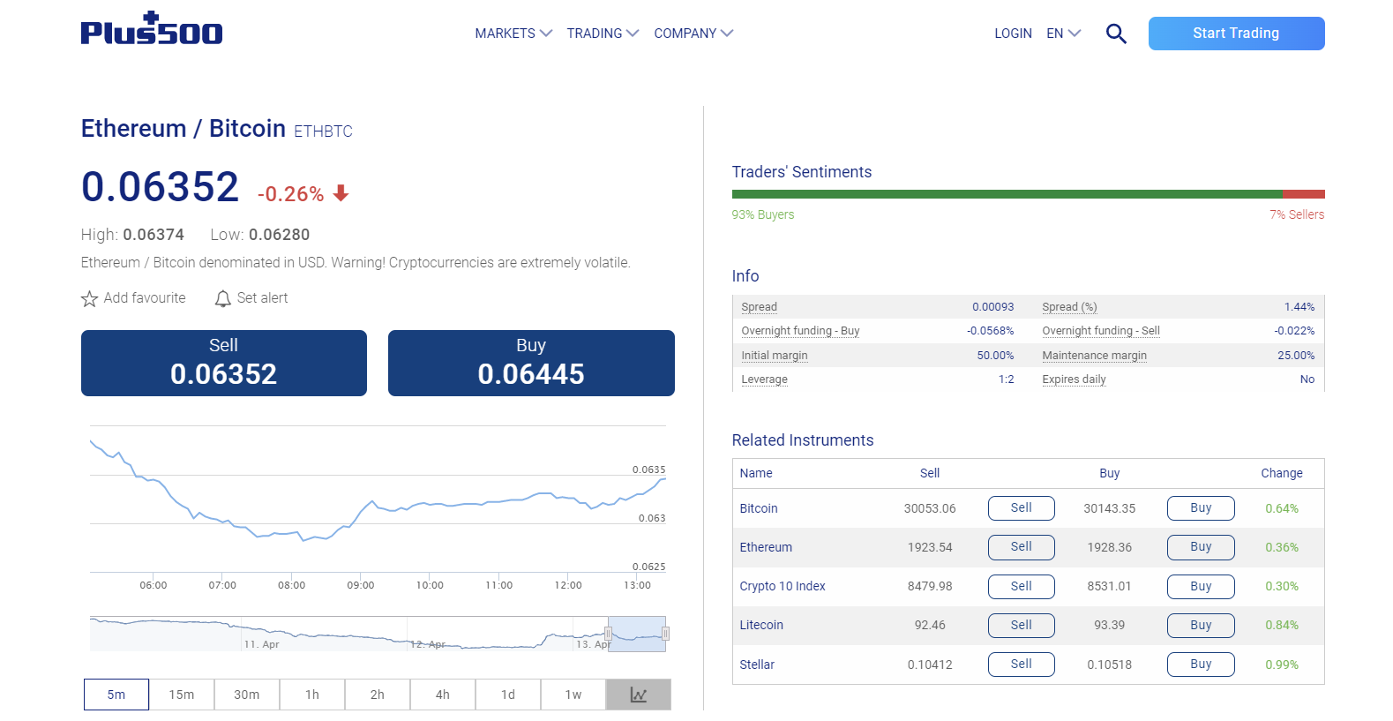Click the 7% Sellers text
Viewport: 1393px width, 721px height.
click(x=1297, y=214)
